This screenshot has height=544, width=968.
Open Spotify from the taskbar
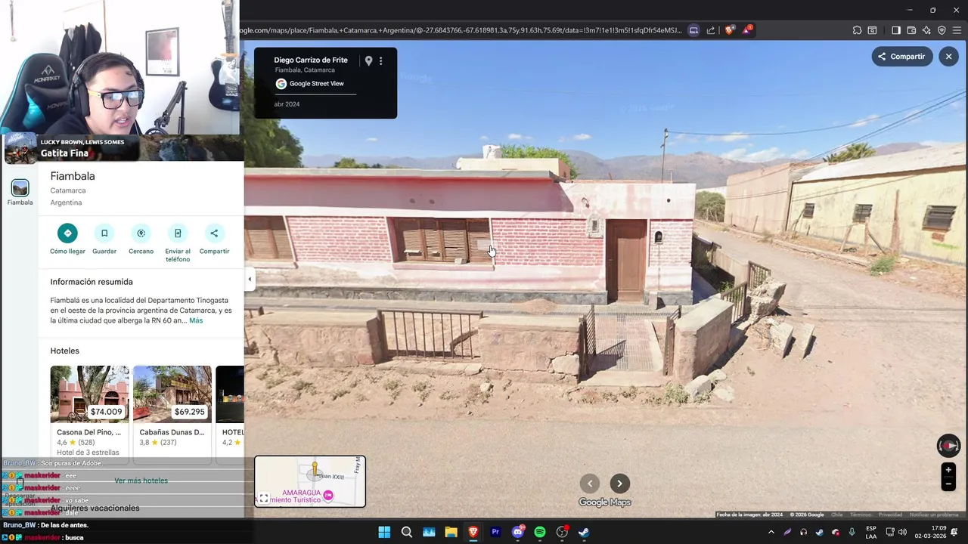pyautogui.click(x=540, y=532)
